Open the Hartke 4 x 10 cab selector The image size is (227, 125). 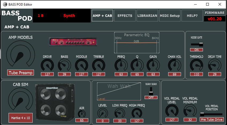[21, 118]
